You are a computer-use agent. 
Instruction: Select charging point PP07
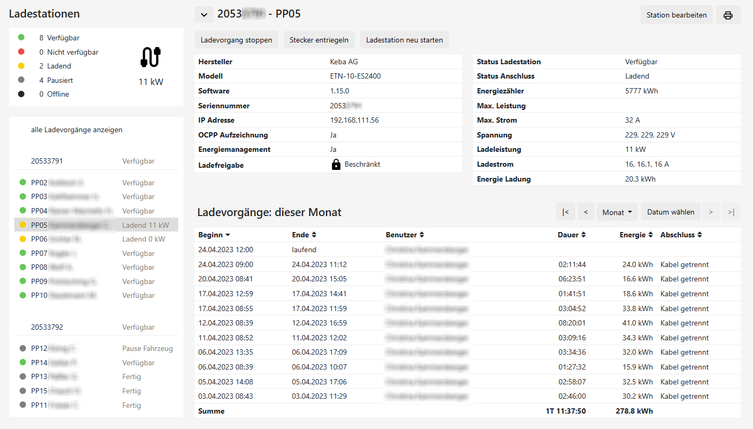96,253
